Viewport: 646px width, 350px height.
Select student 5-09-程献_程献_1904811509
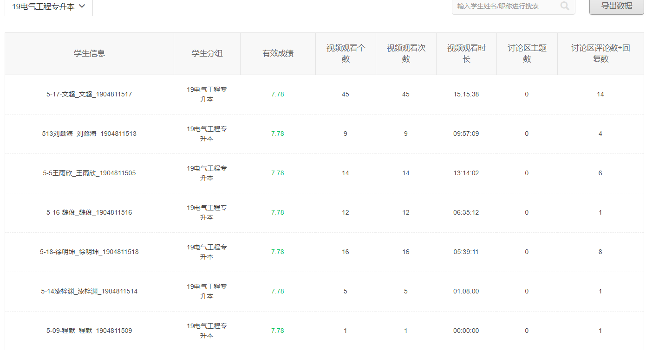point(89,331)
